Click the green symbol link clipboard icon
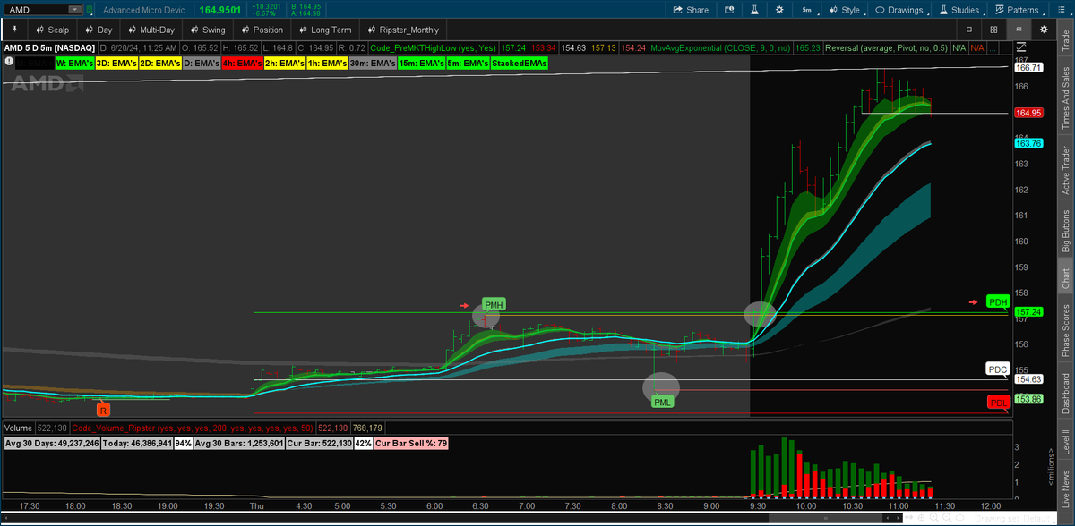The height and width of the screenshot is (526, 1075). (x=90, y=10)
